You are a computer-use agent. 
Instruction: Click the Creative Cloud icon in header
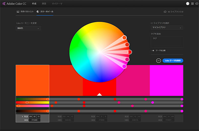[197, 4]
